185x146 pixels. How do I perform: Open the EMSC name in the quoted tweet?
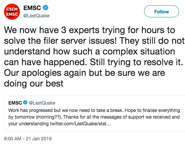point(15,103)
